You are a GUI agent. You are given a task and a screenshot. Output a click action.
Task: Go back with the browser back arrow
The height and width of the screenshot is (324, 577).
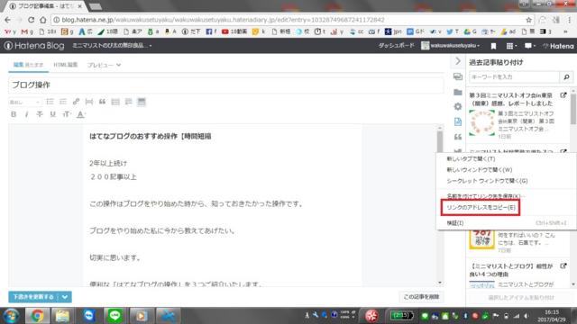coord(8,20)
